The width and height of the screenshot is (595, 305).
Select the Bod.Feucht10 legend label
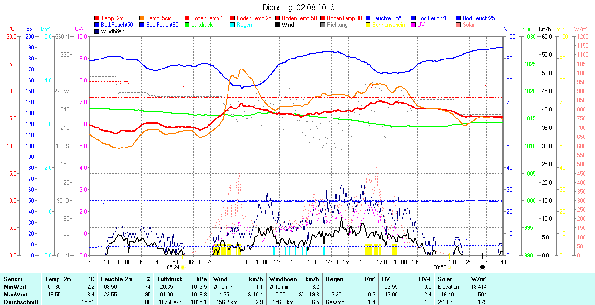point(434,18)
